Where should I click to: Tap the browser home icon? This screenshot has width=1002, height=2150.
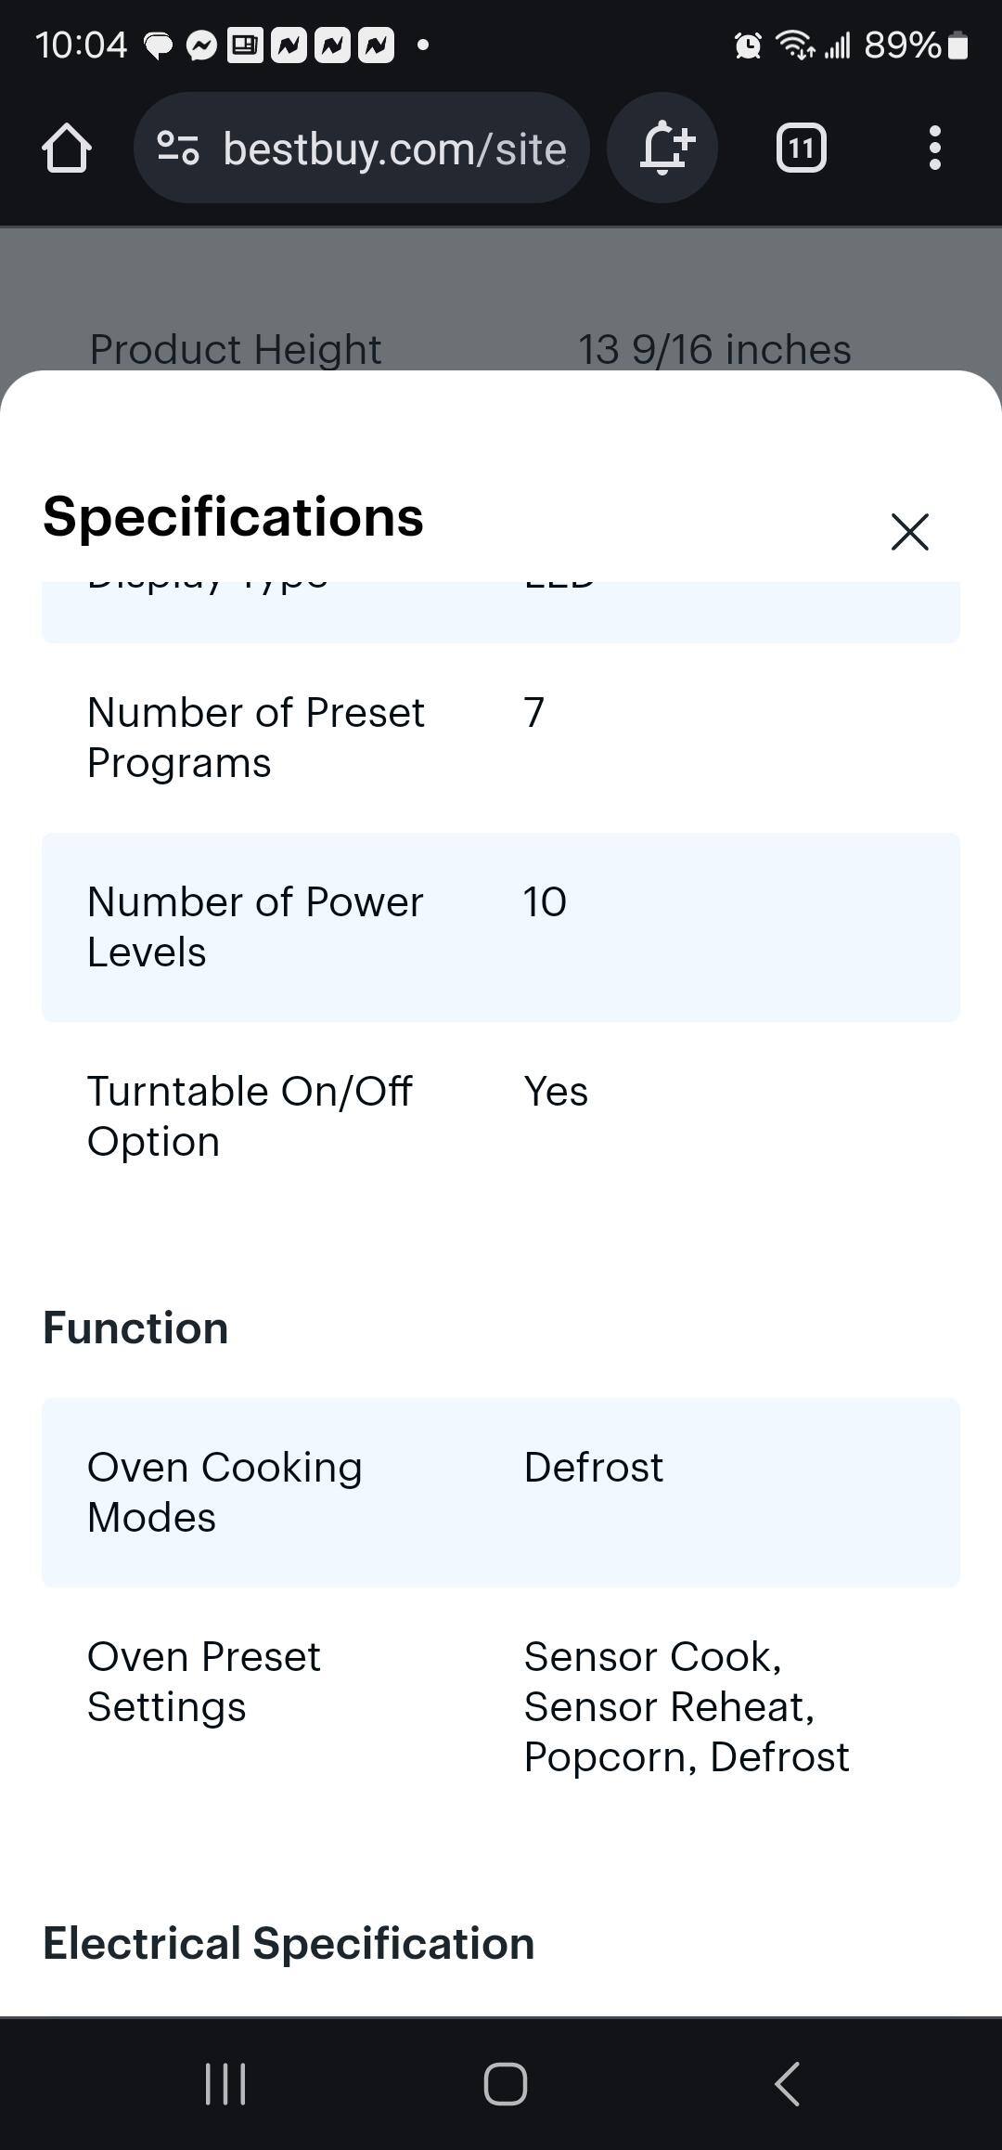67,149
